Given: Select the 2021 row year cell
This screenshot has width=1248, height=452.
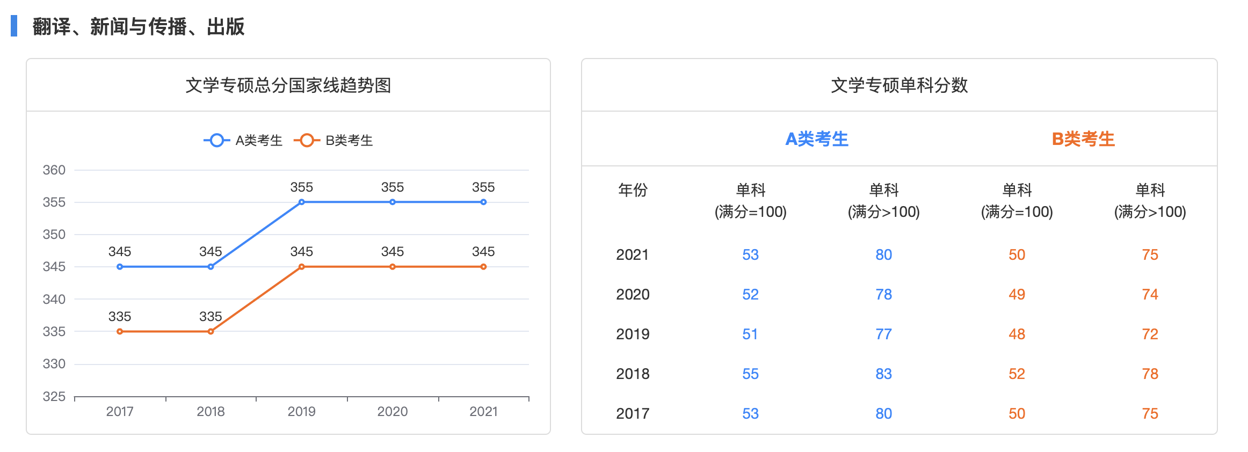Looking at the screenshot, I should tap(633, 255).
